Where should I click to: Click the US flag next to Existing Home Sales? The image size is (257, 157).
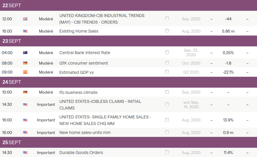pyautogui.click(x=25, y=31)
